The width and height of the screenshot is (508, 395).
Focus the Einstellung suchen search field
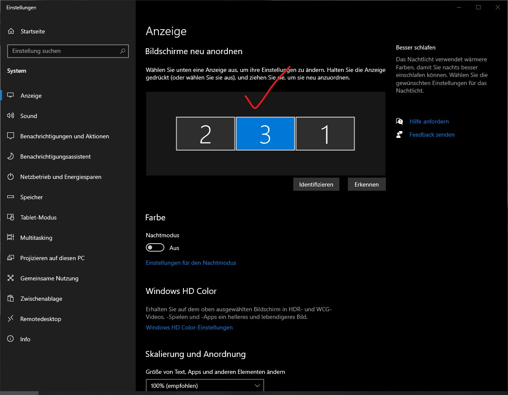(x=68, y=51)
